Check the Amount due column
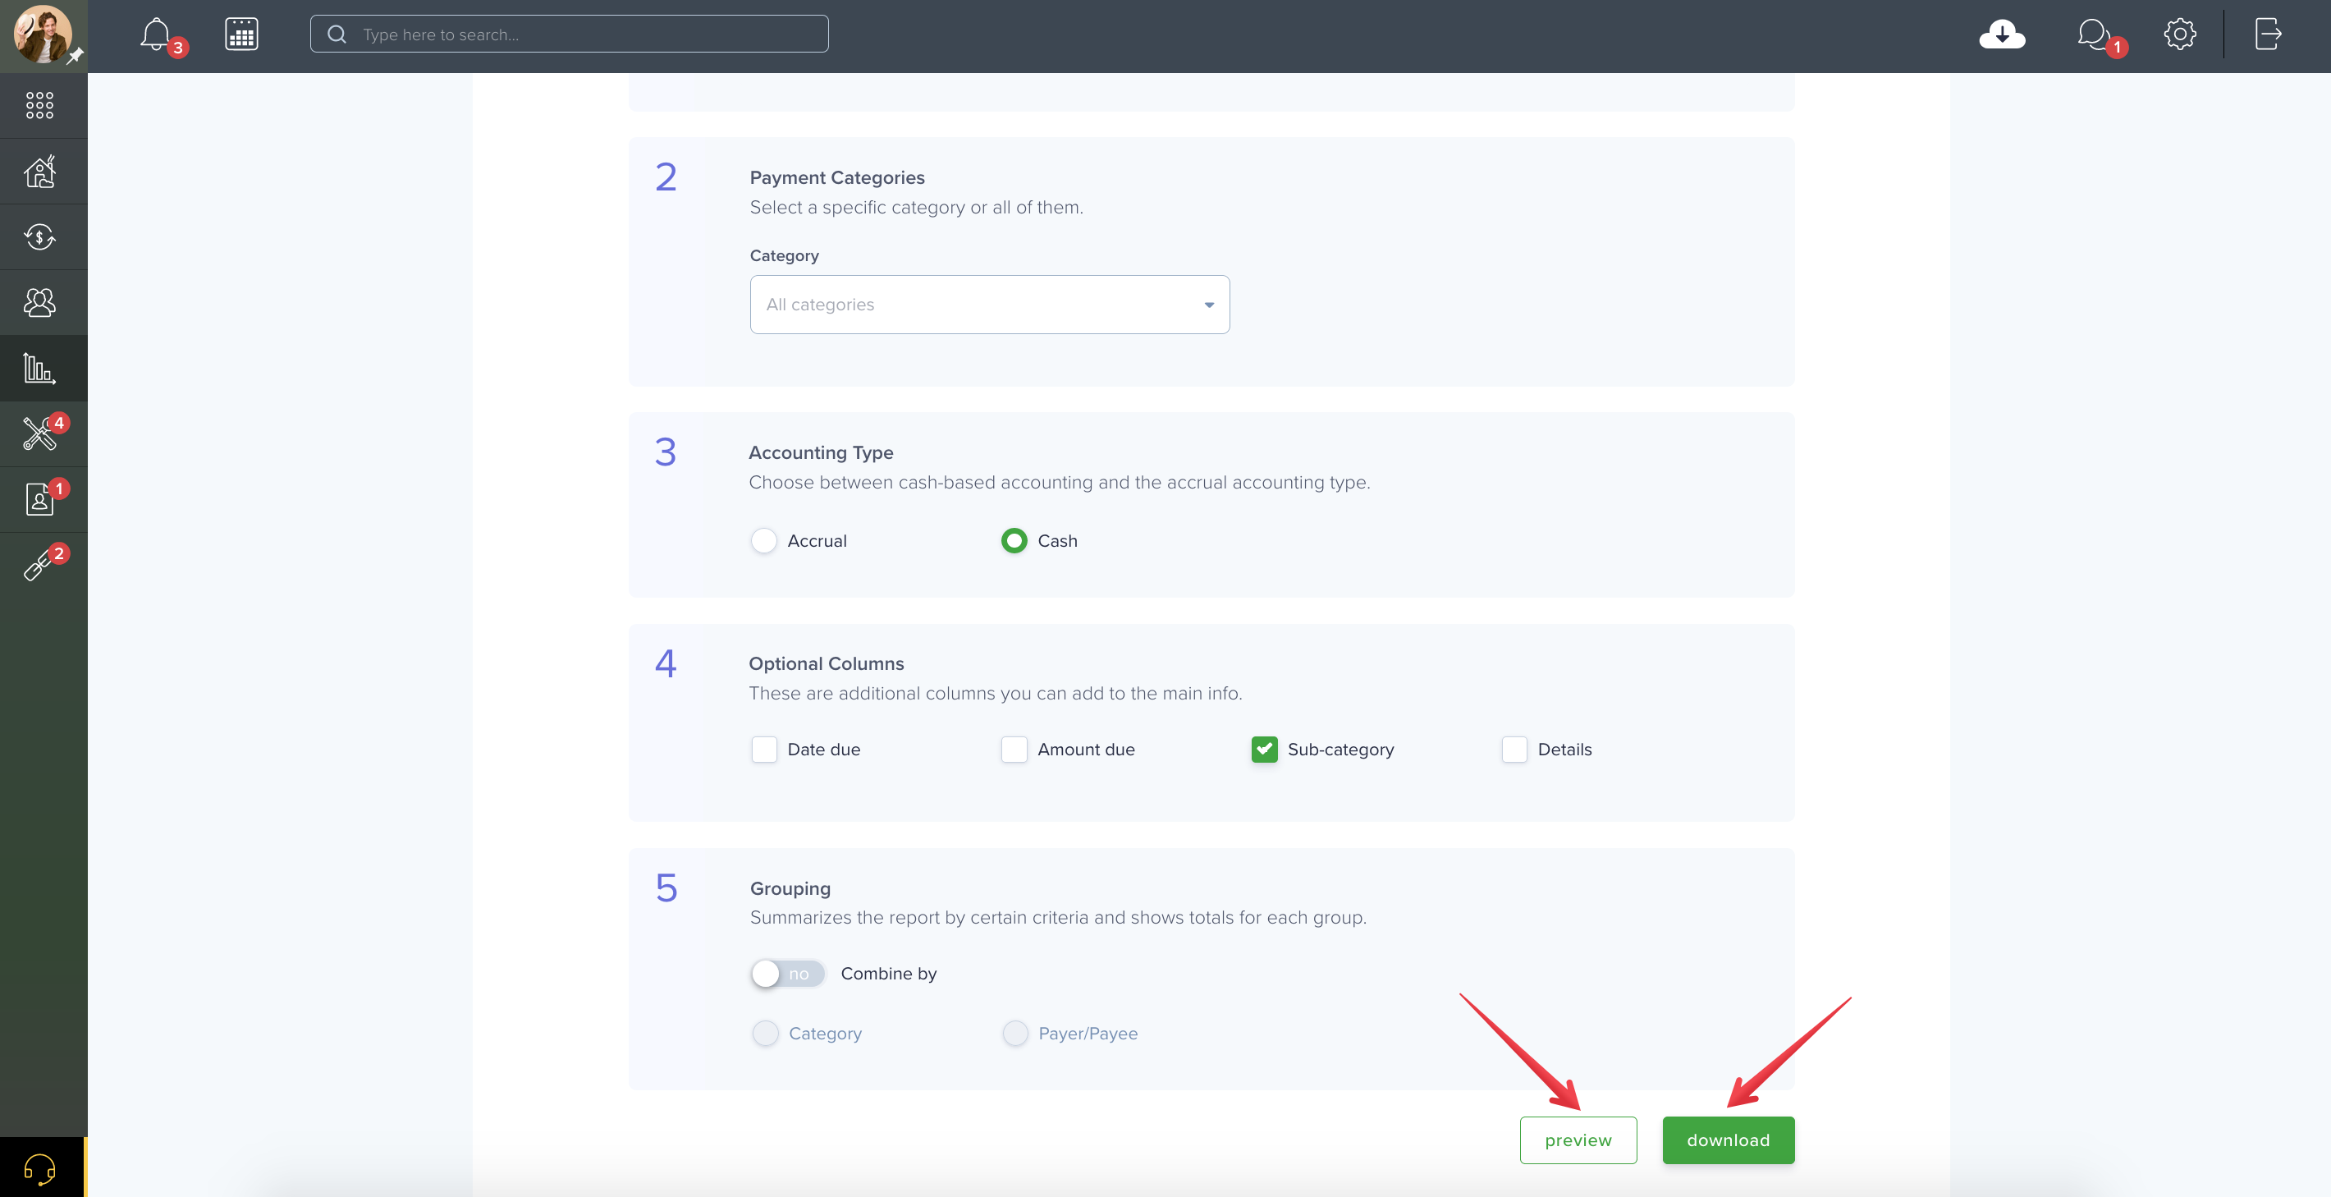The height and width of the screenshot is (1197, 2331). coord(1014,750)
